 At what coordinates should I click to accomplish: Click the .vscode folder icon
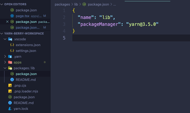(x=10, y=39)
